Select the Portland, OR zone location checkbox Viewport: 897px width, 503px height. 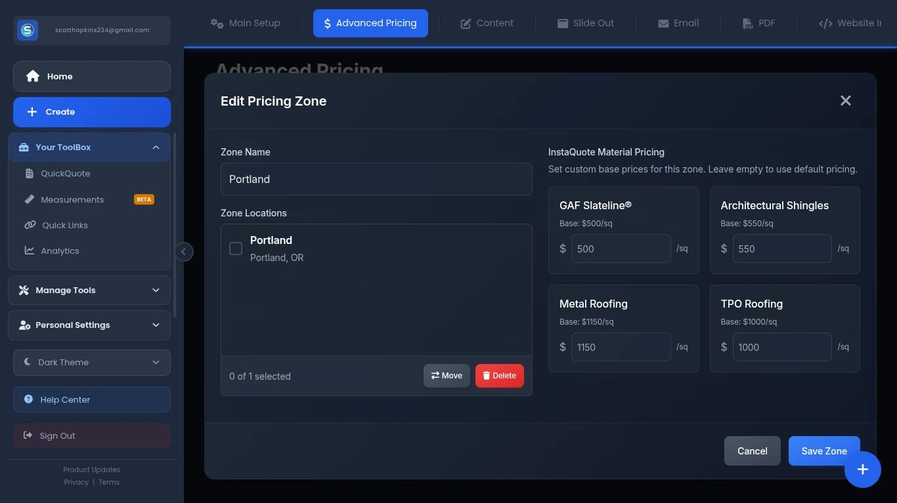236,249
